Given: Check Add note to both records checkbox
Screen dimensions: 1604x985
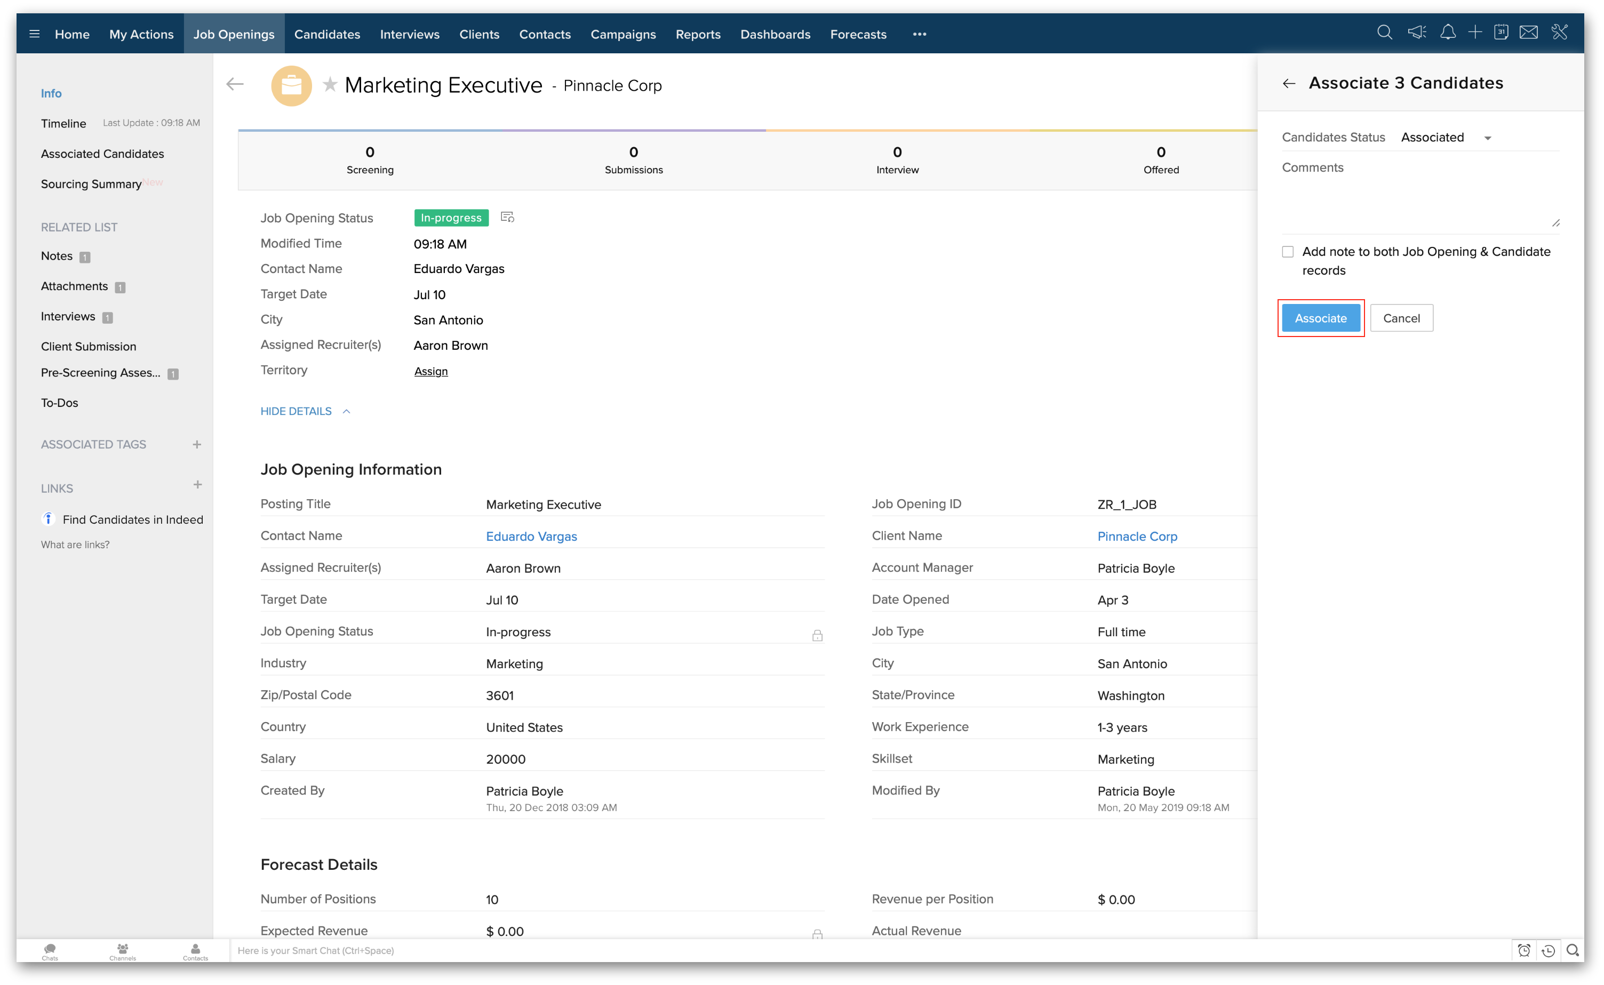Looking at the screenshot, I should click(x=1288, y=252).
